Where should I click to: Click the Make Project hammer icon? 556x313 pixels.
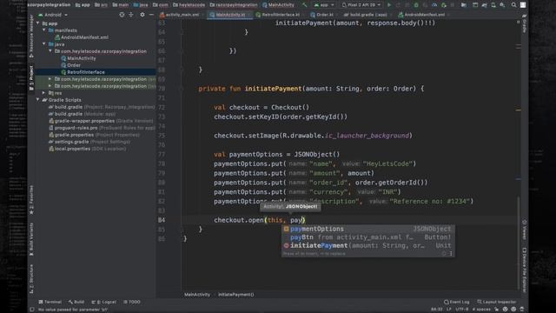[x=304, y=5]
